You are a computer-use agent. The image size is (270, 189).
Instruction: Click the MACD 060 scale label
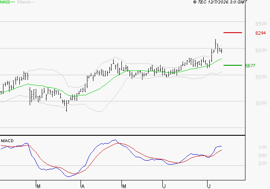[x=263, y=155]
